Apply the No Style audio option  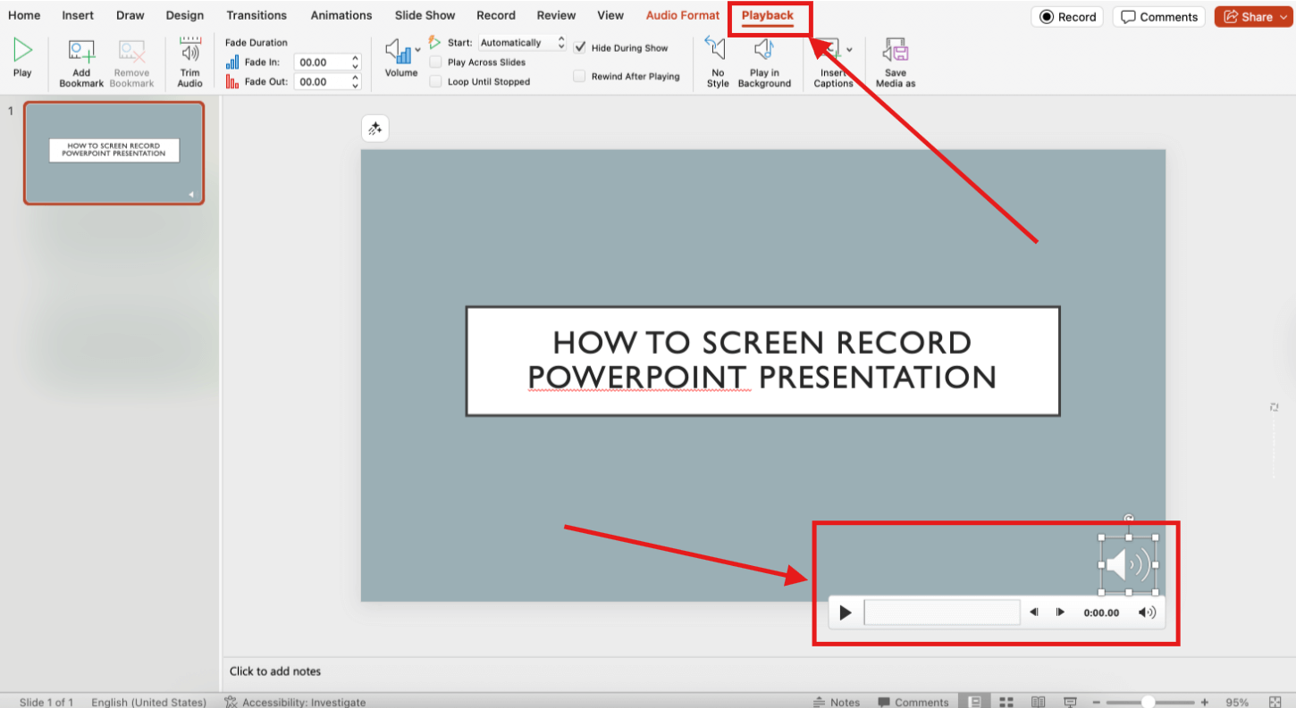pyautogui.click(x=717, y=61)
